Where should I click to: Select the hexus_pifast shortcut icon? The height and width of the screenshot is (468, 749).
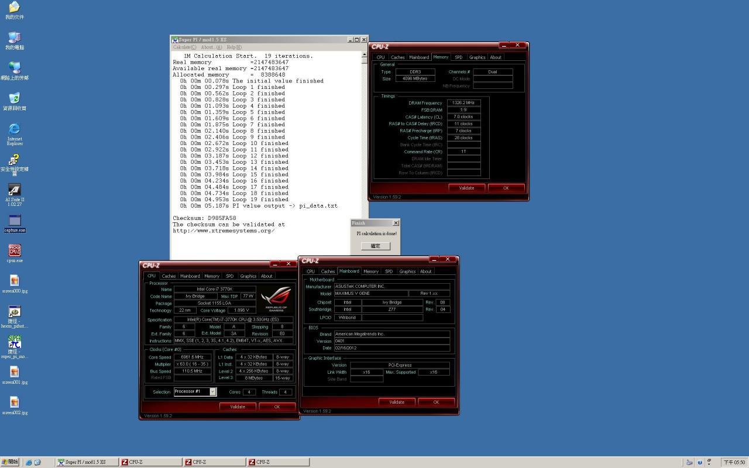click(14, 316)
